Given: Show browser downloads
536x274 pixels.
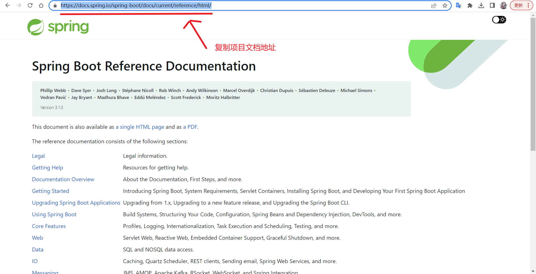Looking at the screenshot, I should tap(481, 5).
